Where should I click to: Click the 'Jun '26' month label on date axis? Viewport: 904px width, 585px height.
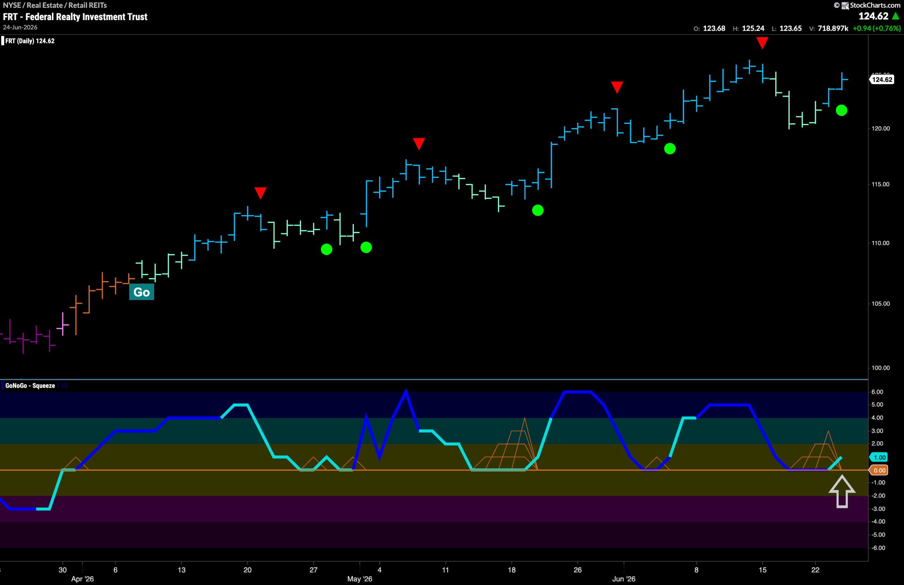click(624, 579)
